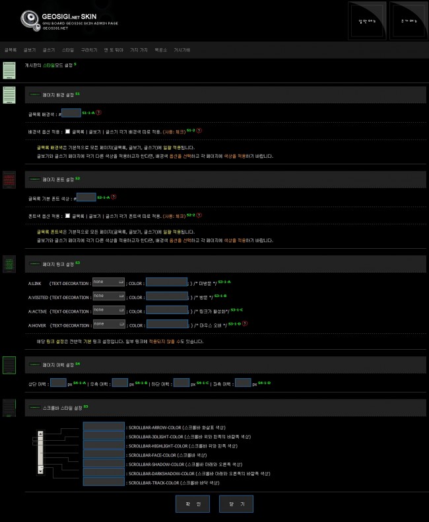Enable the 배경색 옵션 적용 checkbox
Screen dimensions: 429x522
[x=67, y=131]
